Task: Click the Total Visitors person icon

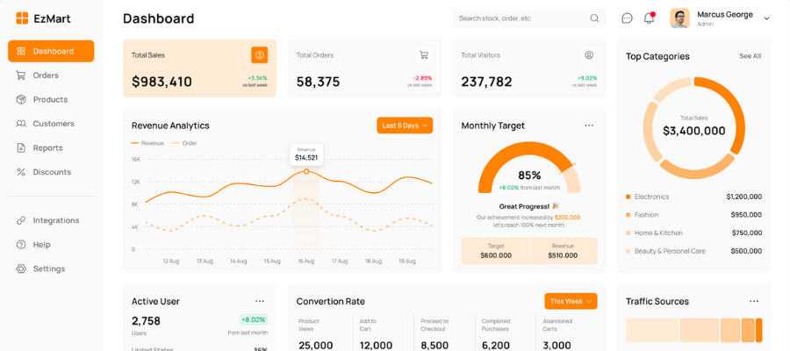Action: [x=589, y=55]
